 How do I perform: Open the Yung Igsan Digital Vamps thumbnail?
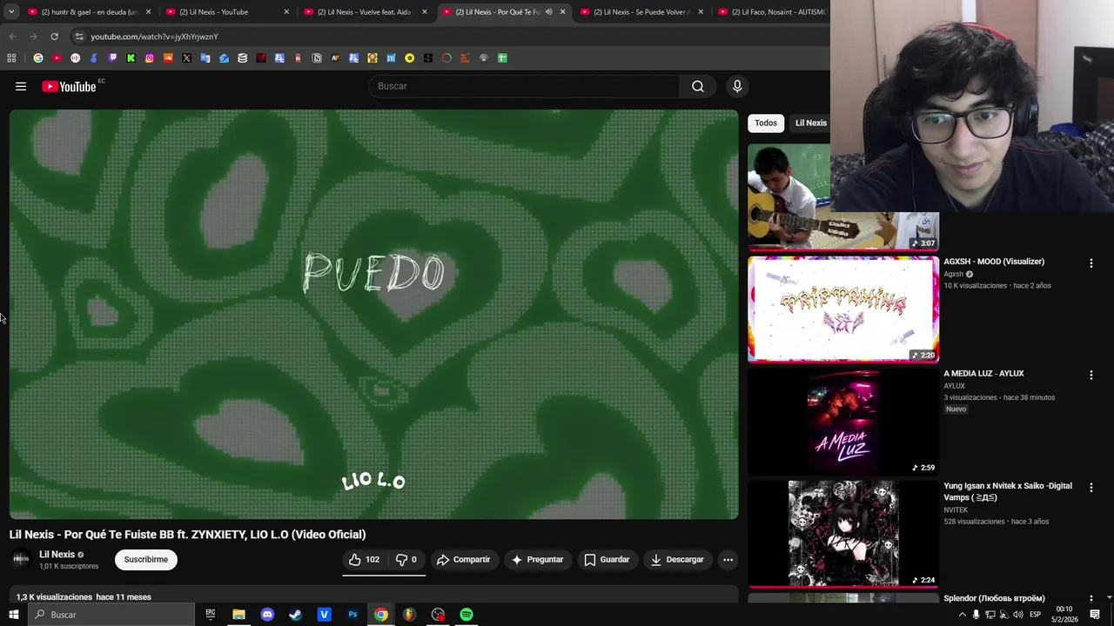843,533
